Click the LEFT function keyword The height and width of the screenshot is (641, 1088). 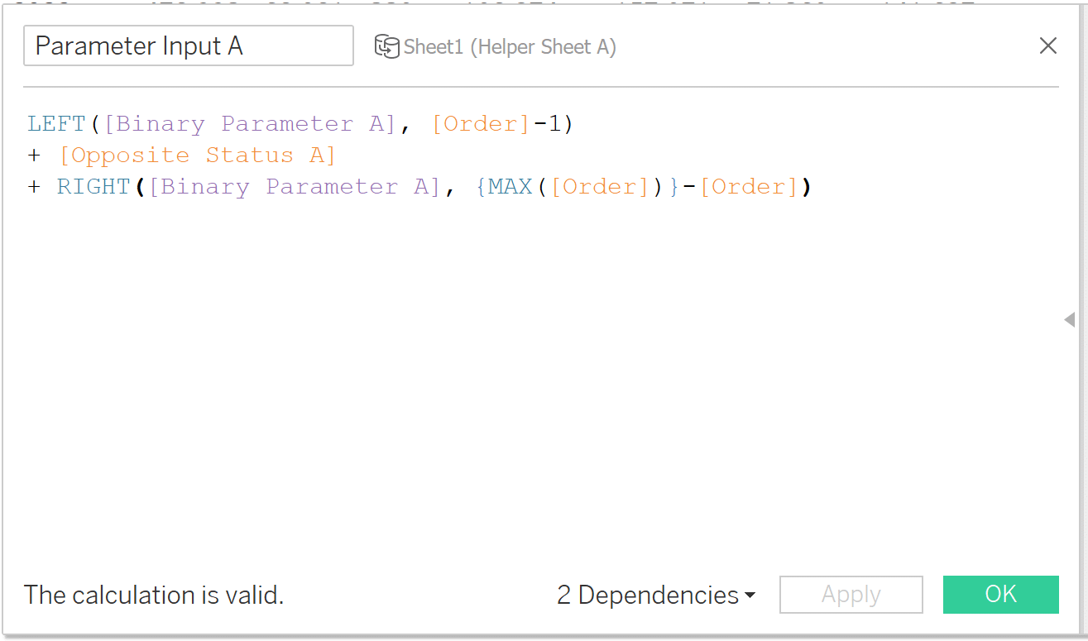pyautogui.click(x=55, y=122)
